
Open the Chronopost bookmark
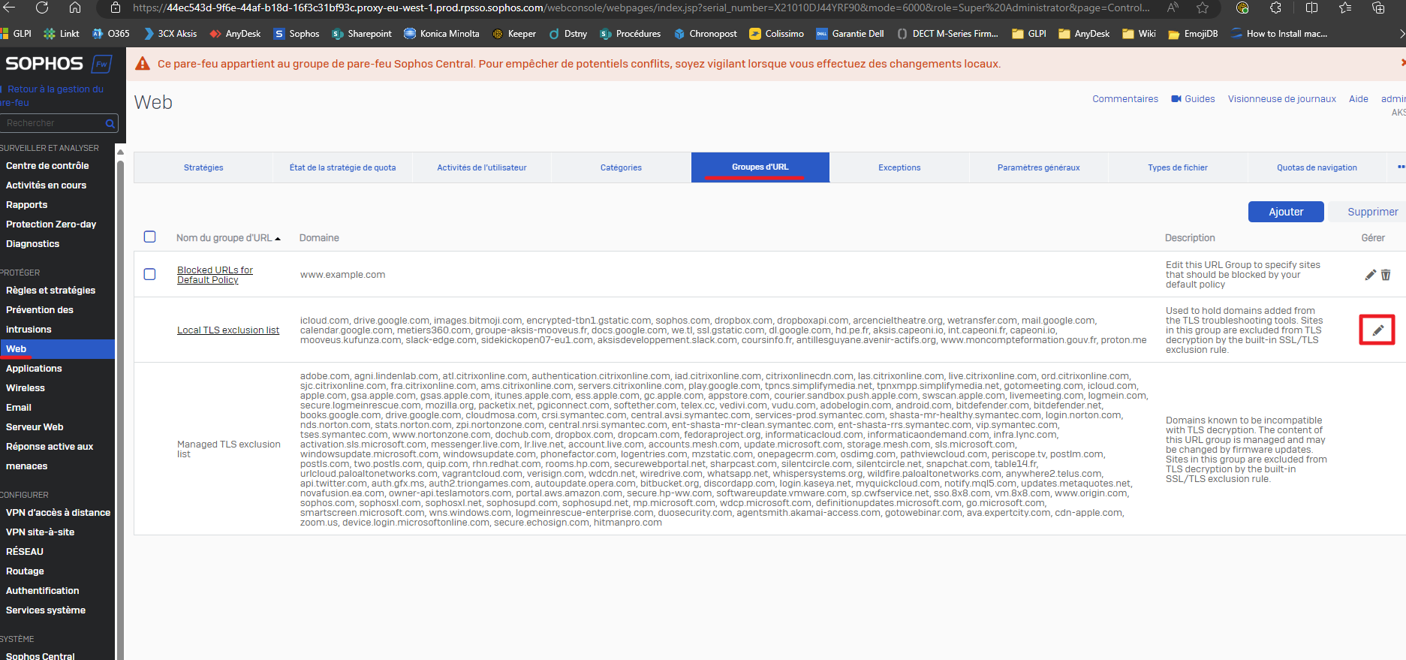(706, 34)
